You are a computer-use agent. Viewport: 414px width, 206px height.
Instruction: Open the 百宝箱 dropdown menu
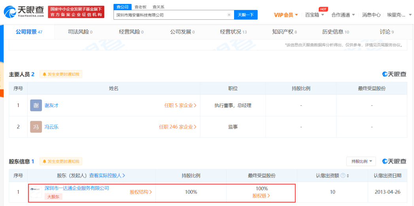click(x=314, y=15)
